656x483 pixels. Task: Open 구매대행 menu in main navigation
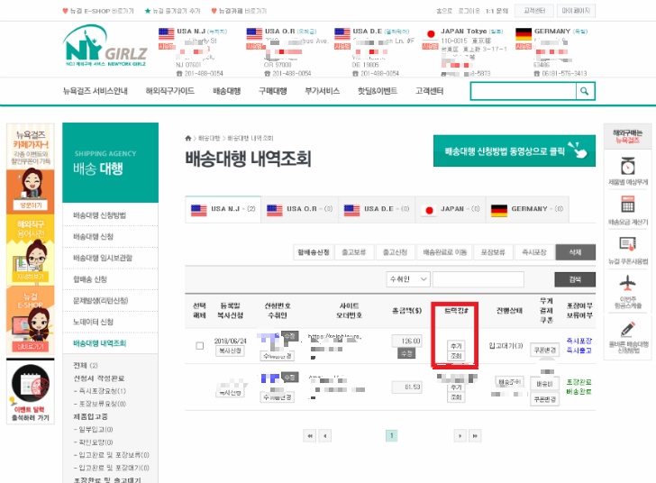(272, 91)
